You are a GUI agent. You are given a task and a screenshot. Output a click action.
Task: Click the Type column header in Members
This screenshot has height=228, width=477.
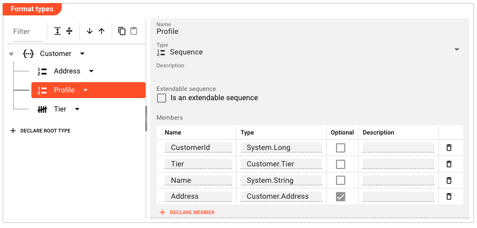coord(247,132)
